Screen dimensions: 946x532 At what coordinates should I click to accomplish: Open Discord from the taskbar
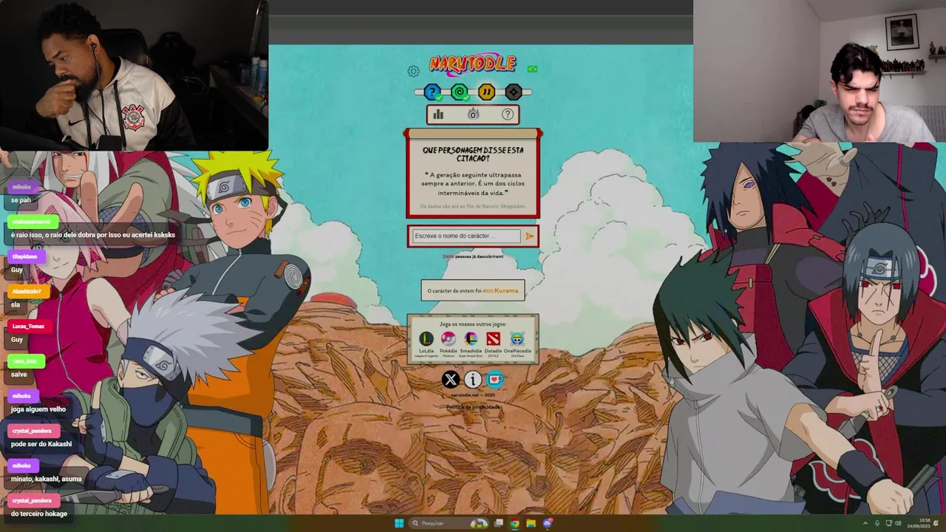pos(547,523)
